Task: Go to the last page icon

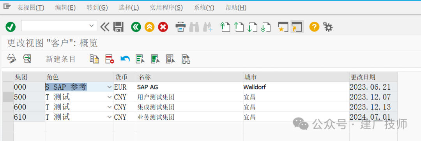Action: 265,27
